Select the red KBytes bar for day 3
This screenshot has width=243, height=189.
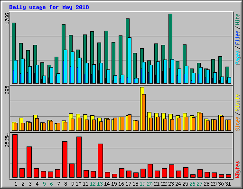pos(29,162)
